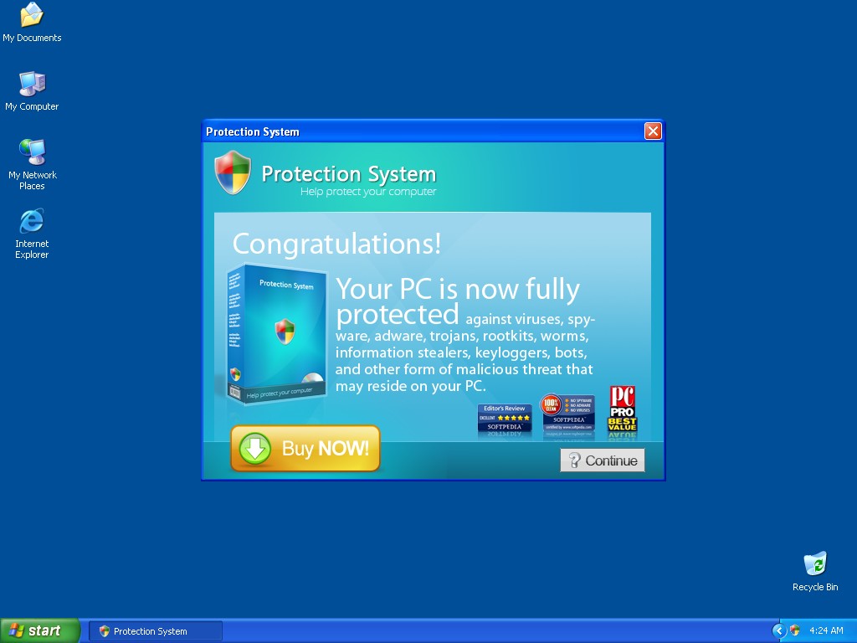Click the PC Pro Best Value badge

[x=622, y=409]
